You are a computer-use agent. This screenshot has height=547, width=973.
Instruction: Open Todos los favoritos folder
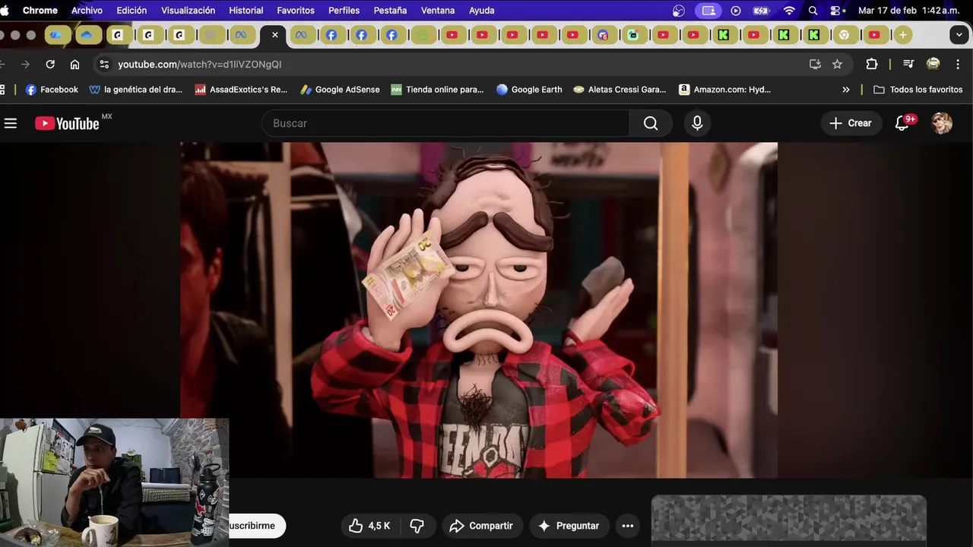(x=918, y=90)
